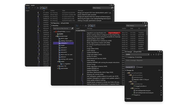Click search magnifier in History window filter

click(x=112, y=8)
